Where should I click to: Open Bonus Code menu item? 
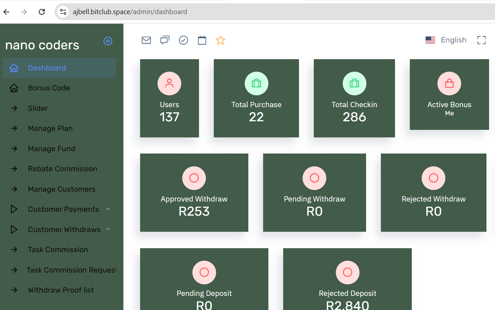click(x=49, y=88)
